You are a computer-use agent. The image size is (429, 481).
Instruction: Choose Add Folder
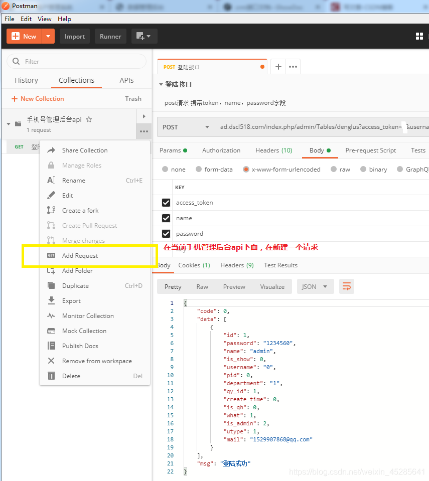tap(95, 270)
